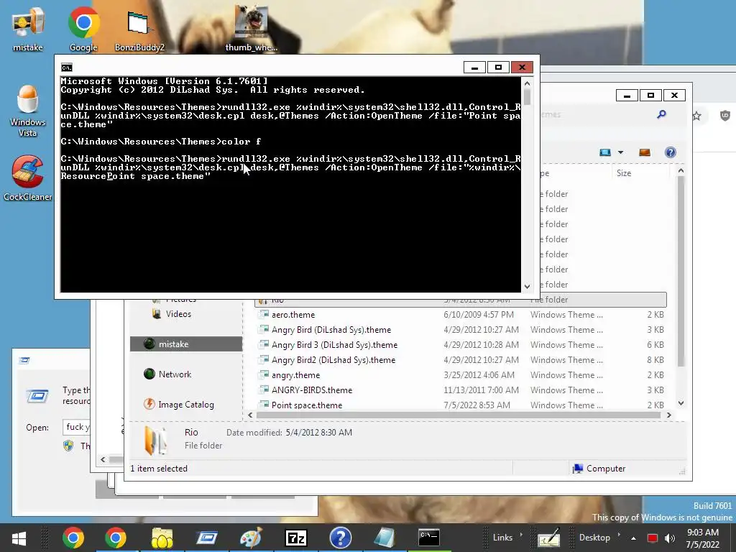Open the mistake desktop icon
The image size is (736, 552).
28,29
